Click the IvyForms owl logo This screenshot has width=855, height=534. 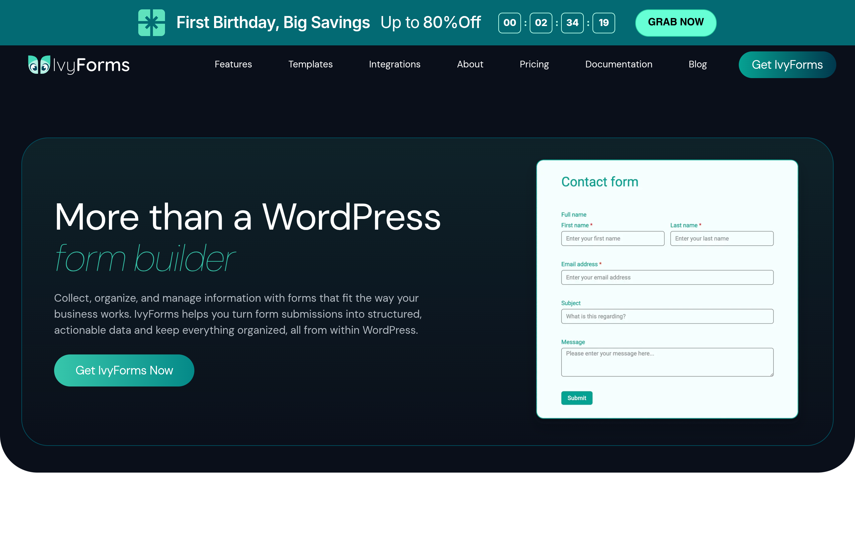click(39, 65)
